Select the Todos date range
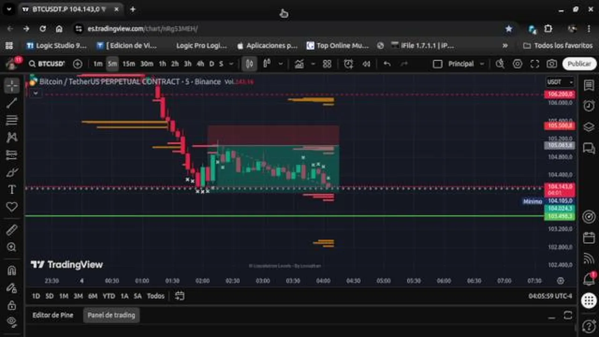 click(155, 296)
